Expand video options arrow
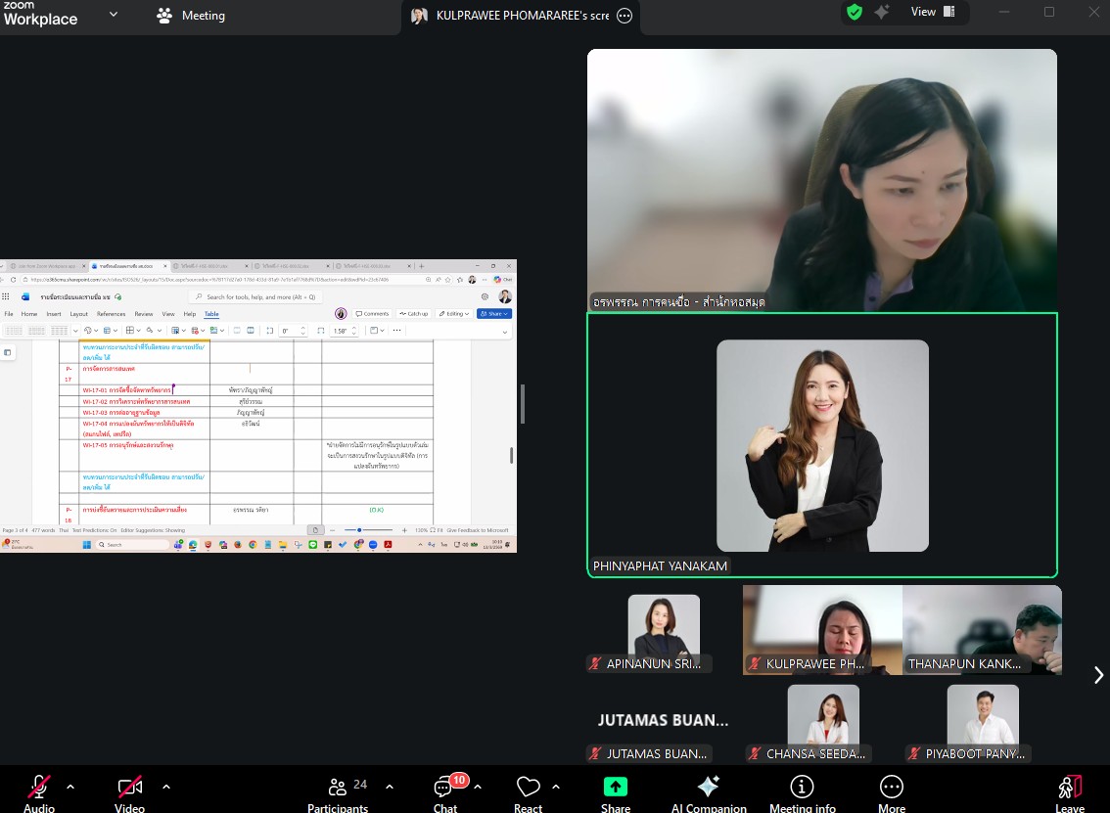1110x813 pixels. pos(165,786)
